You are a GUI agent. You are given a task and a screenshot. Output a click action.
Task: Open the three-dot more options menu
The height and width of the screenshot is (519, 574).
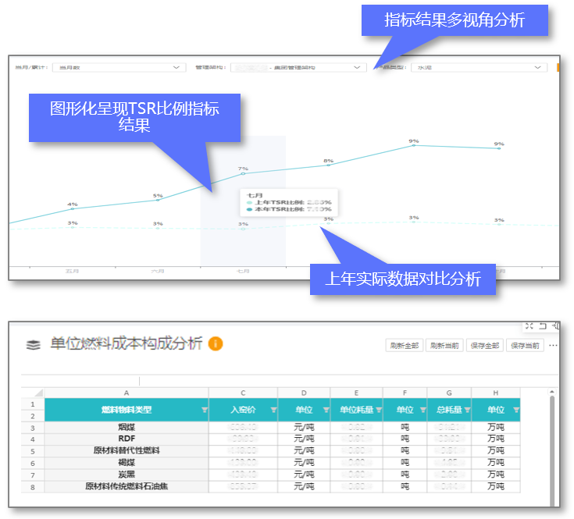click(554, 345)
